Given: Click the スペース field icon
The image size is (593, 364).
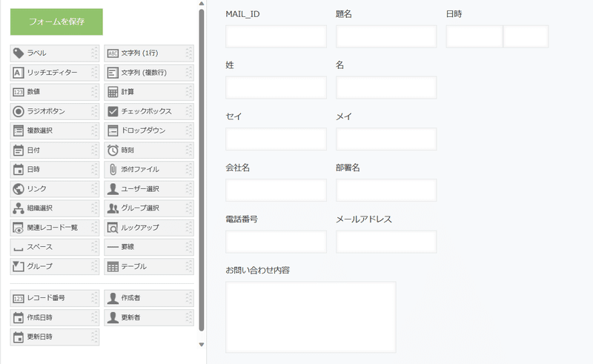Looking at the screenshot, I should (x=18, y=248).
